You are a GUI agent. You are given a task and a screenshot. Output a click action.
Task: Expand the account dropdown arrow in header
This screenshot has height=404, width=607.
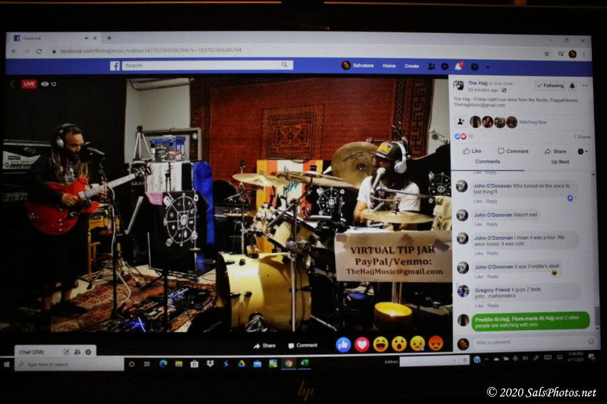[x=488, y=67]
